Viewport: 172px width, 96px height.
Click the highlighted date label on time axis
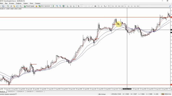[x=127, y=89]
